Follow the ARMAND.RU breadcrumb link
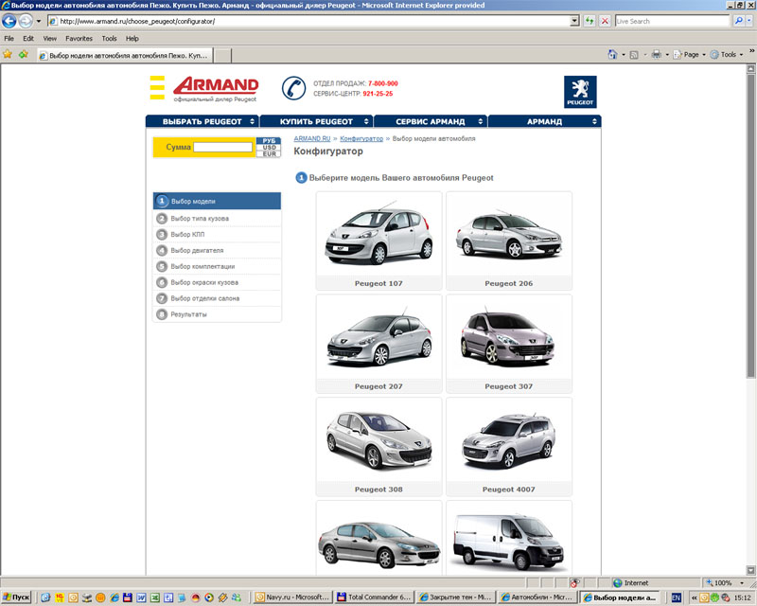The height and width of the screenshot is (606, 757). 312,138
